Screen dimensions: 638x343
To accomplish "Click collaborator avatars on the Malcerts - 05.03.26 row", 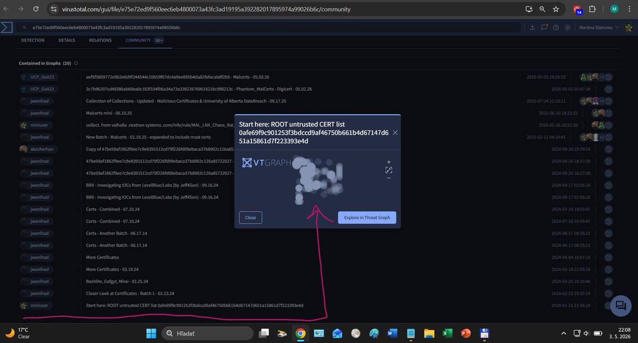I will point(592,77).
